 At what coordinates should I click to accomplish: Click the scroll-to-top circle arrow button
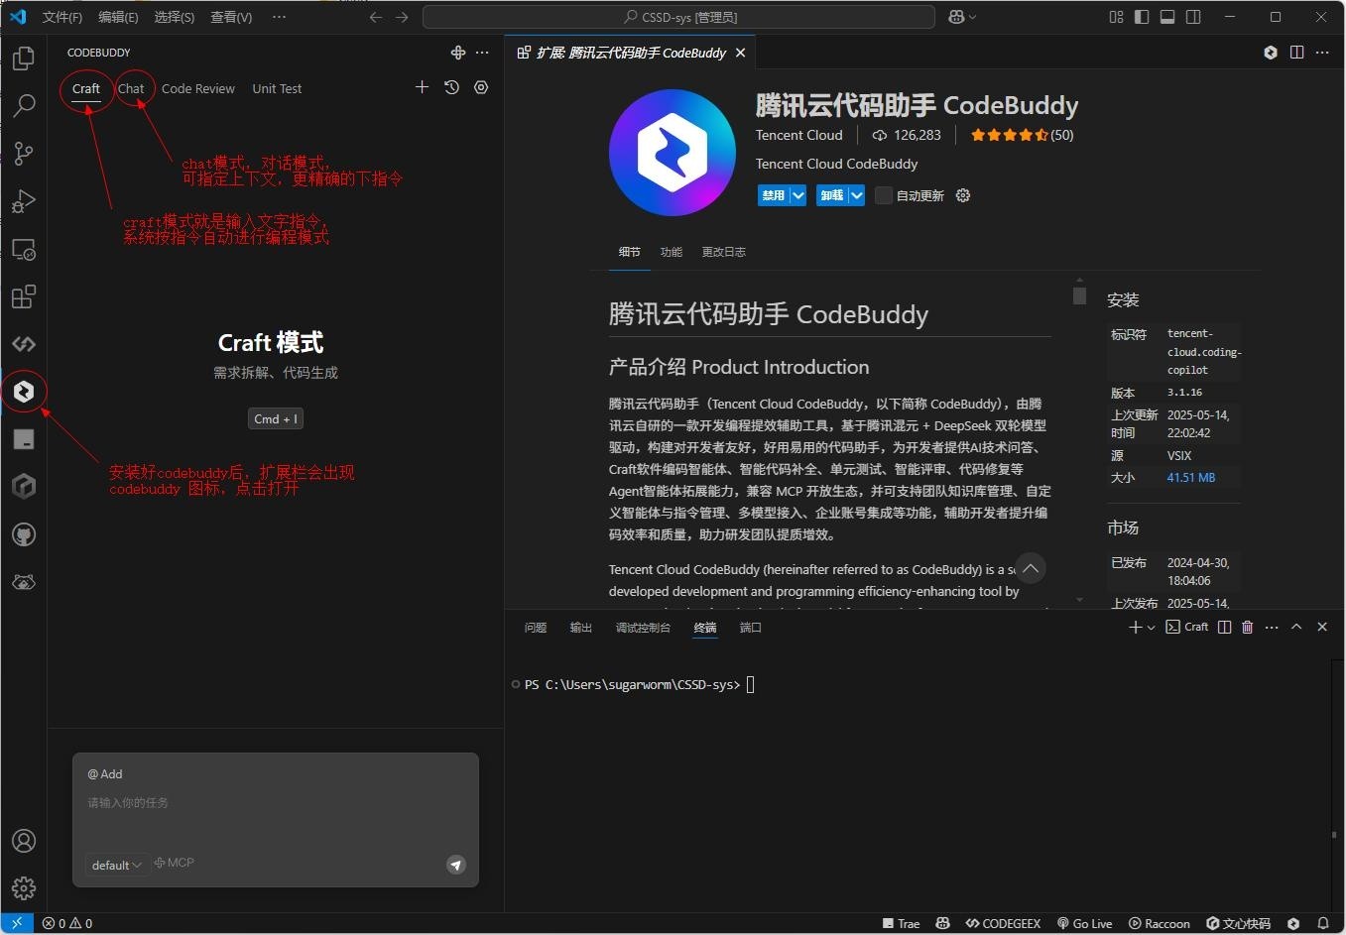pos(1031,568)
